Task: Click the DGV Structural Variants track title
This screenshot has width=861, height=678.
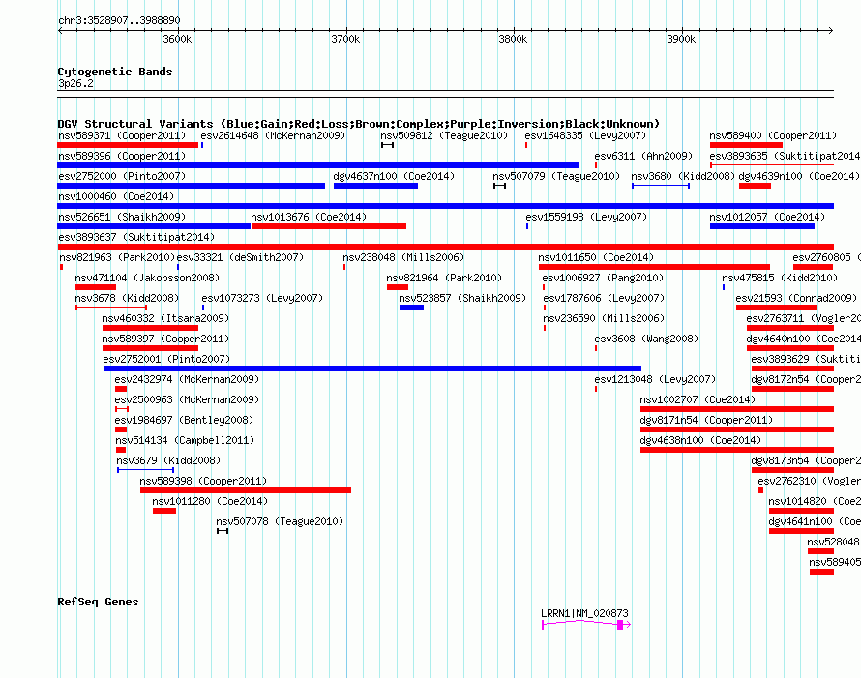Action: pyautogui.click(x=359, y=124)
